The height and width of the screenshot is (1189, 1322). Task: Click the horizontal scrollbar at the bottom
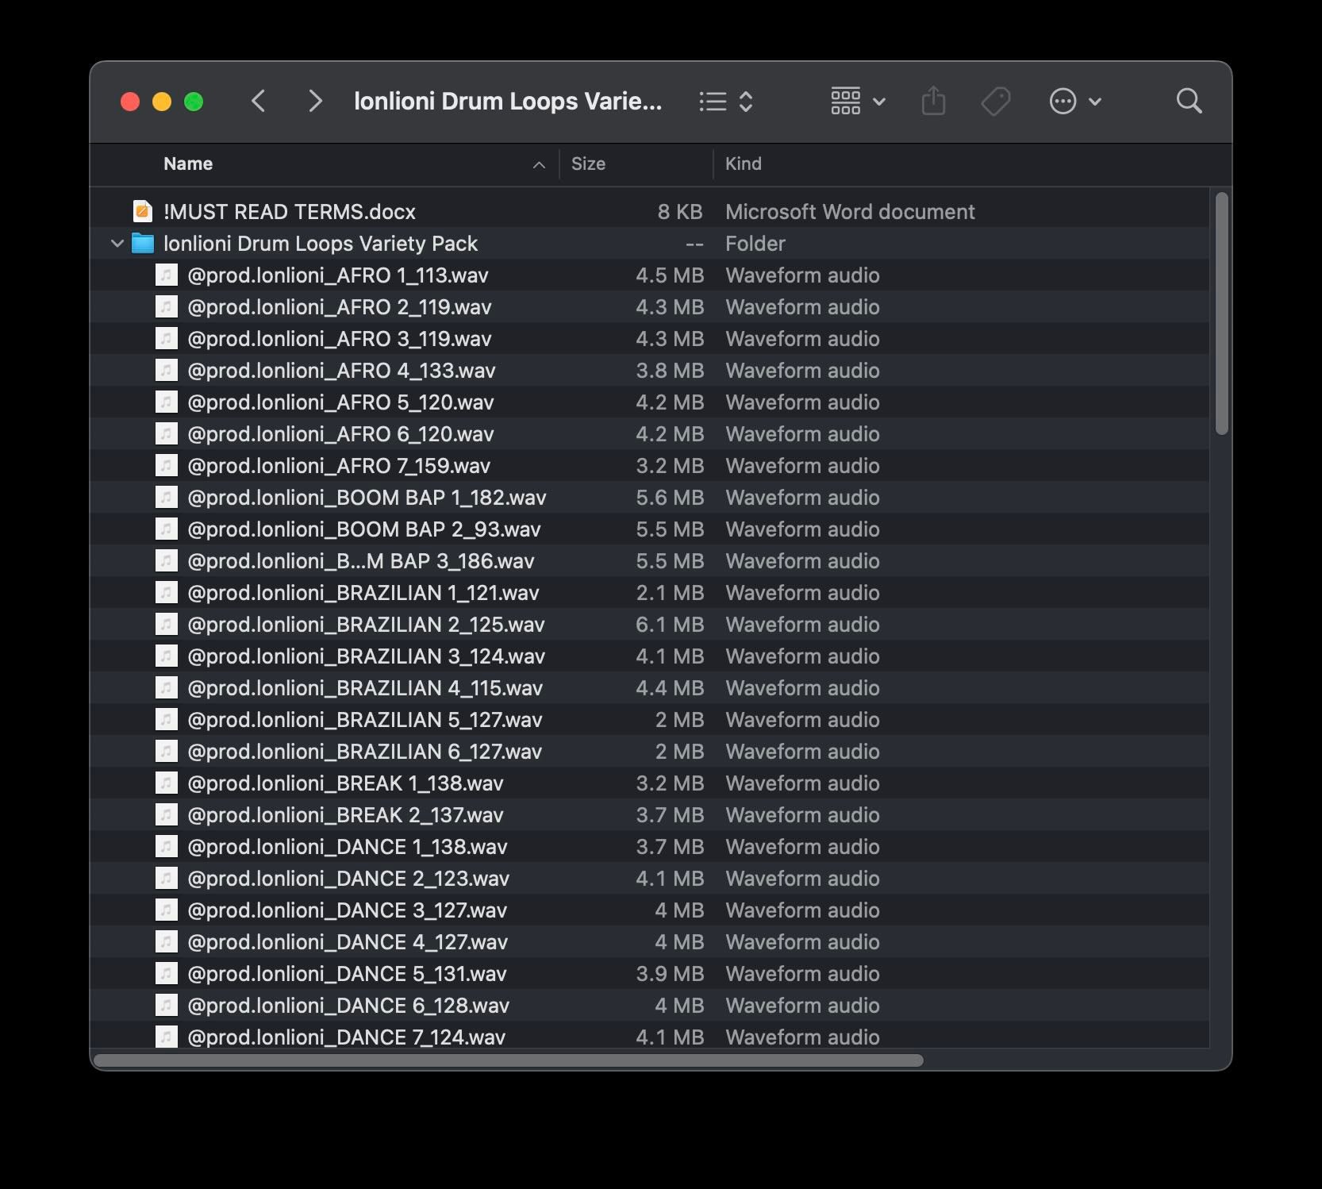(508, 1060)
